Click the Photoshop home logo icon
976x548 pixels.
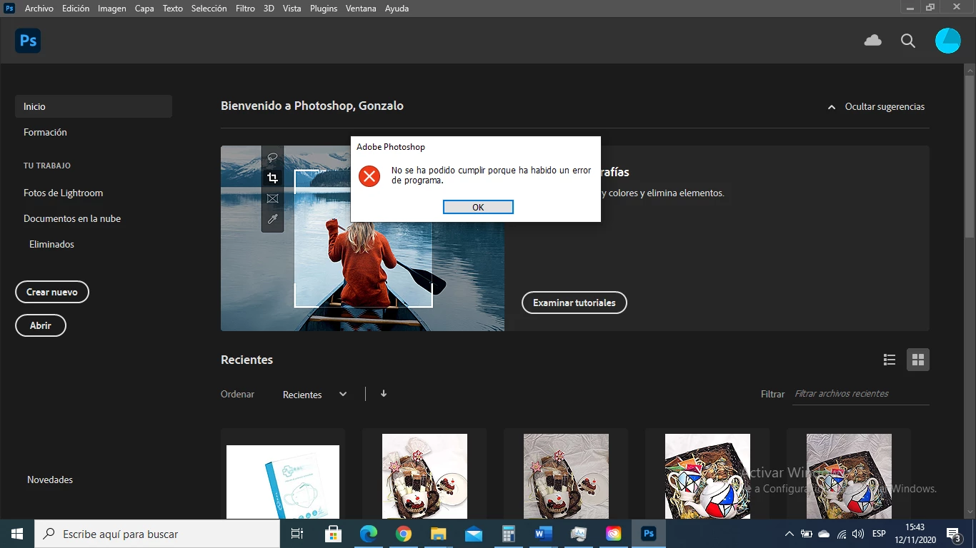(x=28, y=41)
